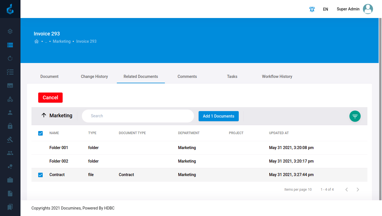Toggle the select-all checkbox in header

coord(40,133)
